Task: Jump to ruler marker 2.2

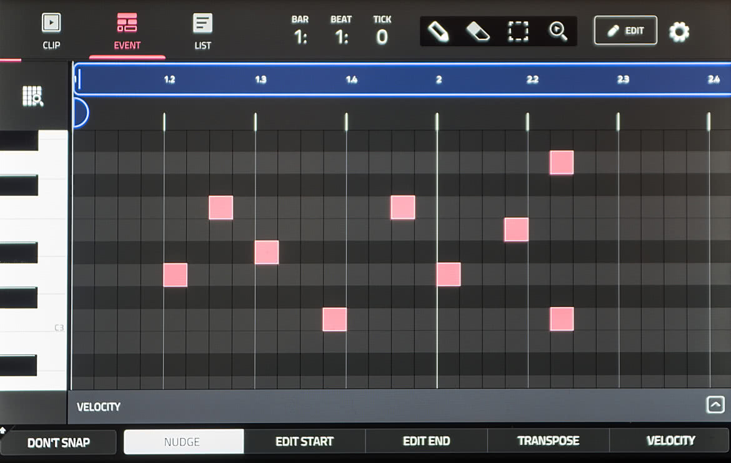Action: pyautogui.click(x=532, y=80)
